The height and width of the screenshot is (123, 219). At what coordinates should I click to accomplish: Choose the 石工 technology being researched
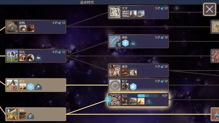click(x=138, y=100)
